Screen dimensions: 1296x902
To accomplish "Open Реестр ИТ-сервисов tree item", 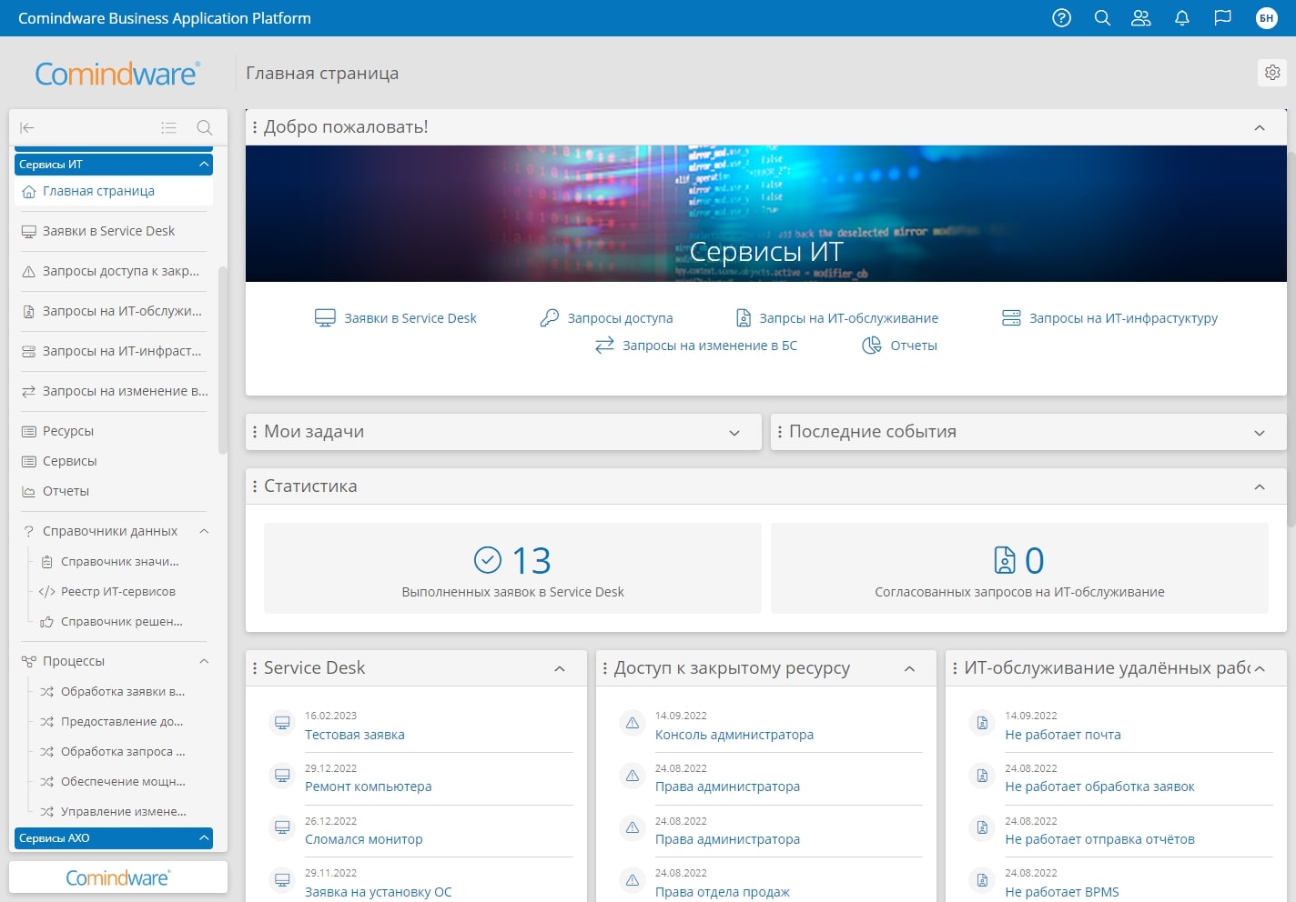I will (x=118, y=591).
